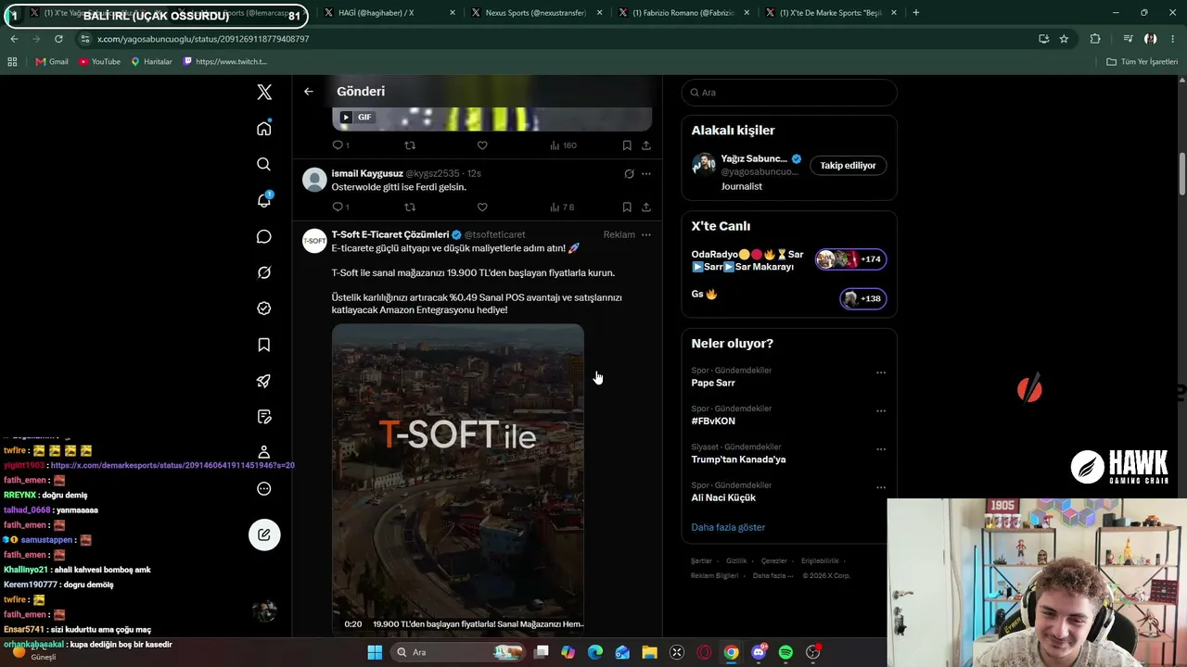
Task: Open a new browser tab
Action: click(x=916, y=13)
